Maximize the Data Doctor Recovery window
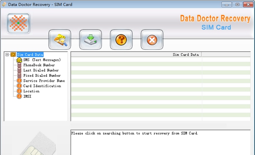The image size is (255, 155). tap(237, 4)
